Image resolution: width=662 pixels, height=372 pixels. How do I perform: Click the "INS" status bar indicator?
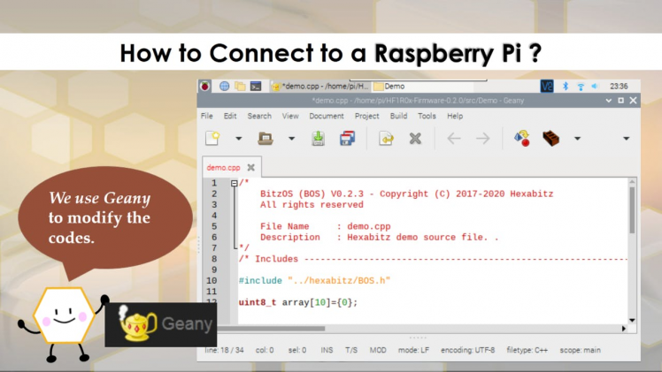(327, 350)
